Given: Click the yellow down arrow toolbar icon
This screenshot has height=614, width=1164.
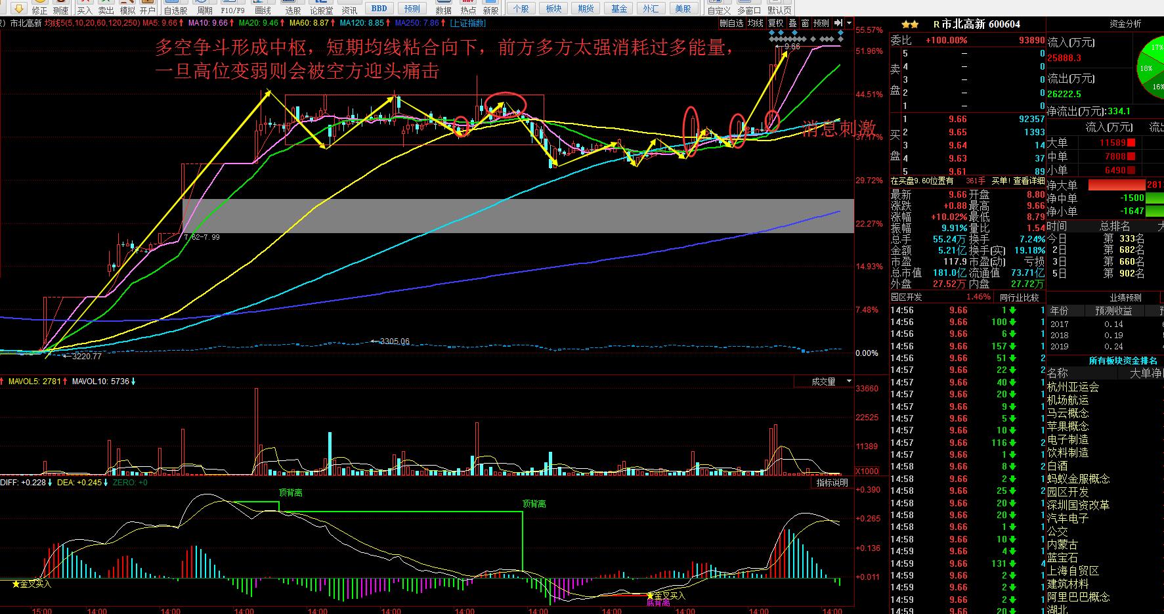Looking at the screenshot, I should tap(19, 8).
